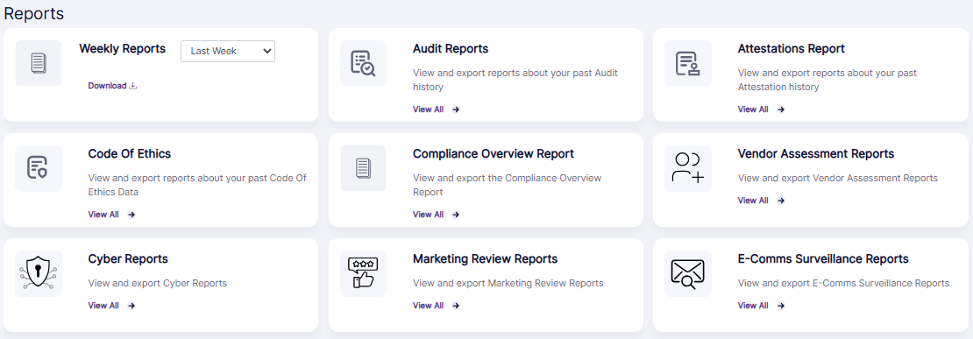Open View All under E-Comms Surveillance Reports
Viewport: 973px width, 339px height.
(753, 306)
